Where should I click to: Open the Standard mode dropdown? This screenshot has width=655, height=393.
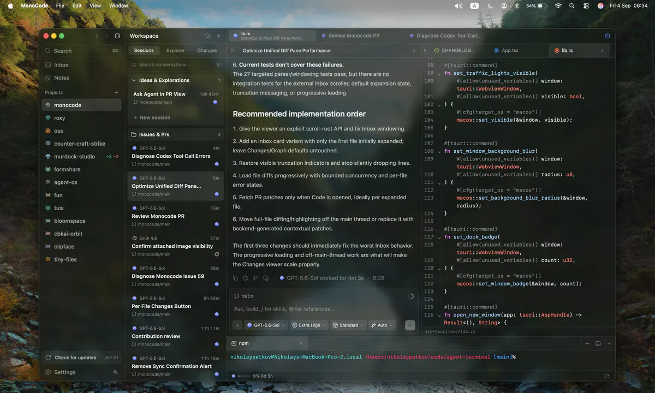pos(348,325)
